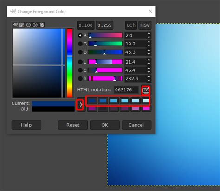Cancel the color change
220x191 pixels.
[x=136, y=125]
